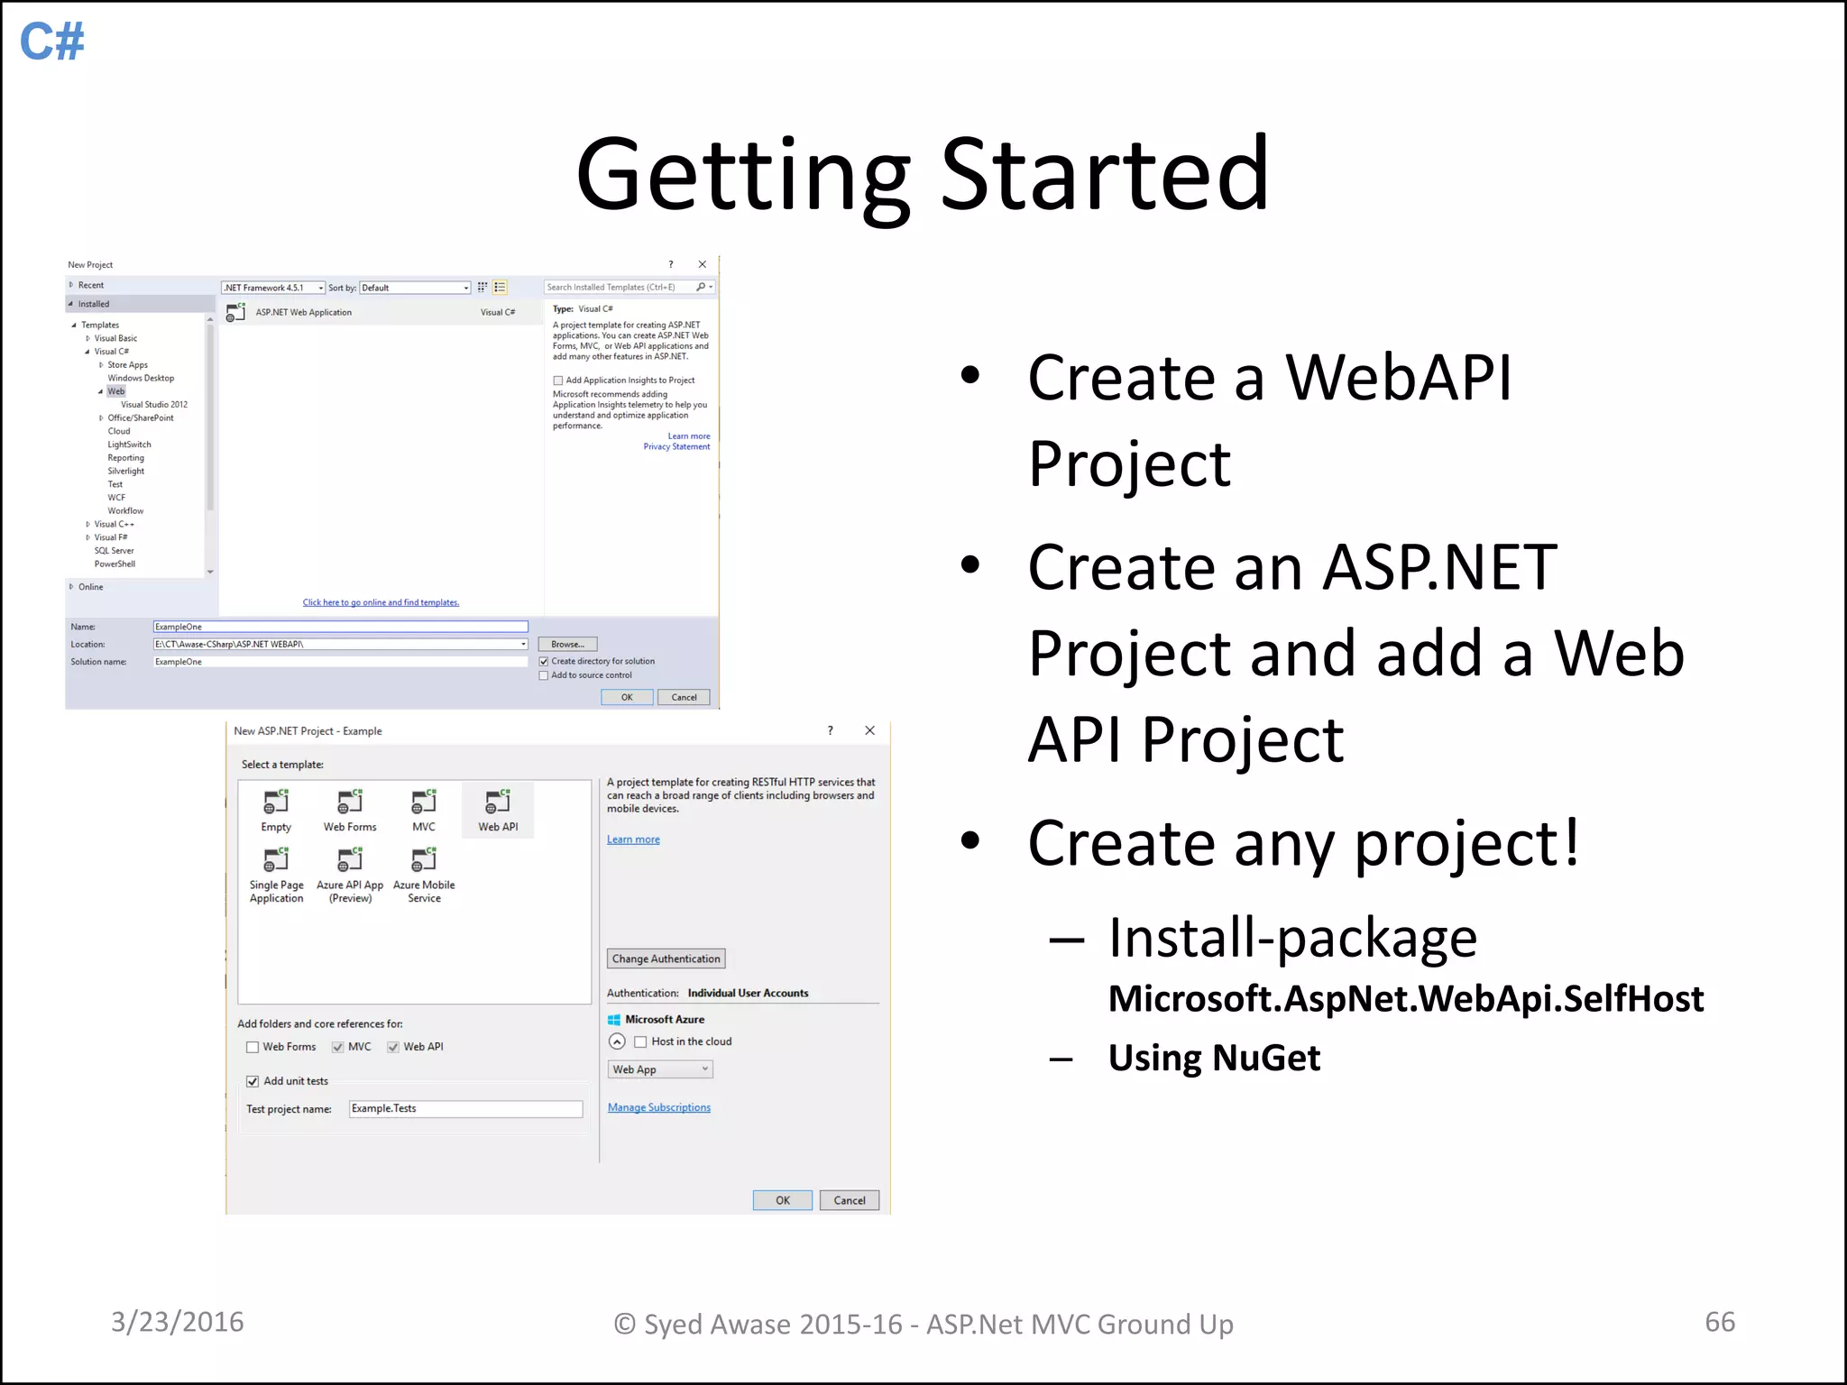Switch to small icons view in New Project
Image resolution: width=1847 pixels, height=1385 pixels.
coord(482,288)
